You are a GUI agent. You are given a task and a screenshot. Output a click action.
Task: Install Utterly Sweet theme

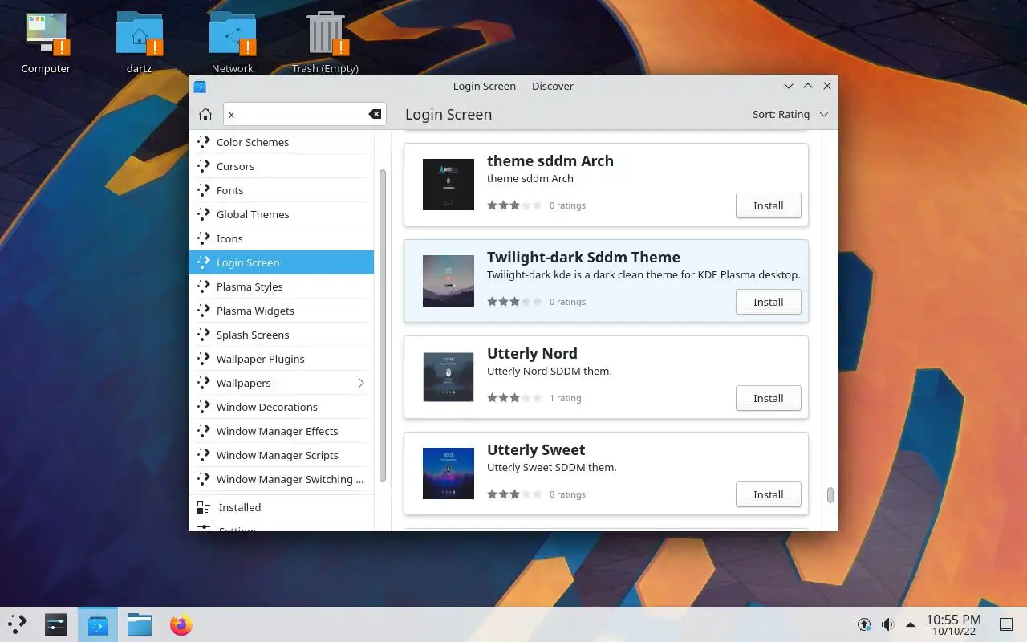(768, 494)
